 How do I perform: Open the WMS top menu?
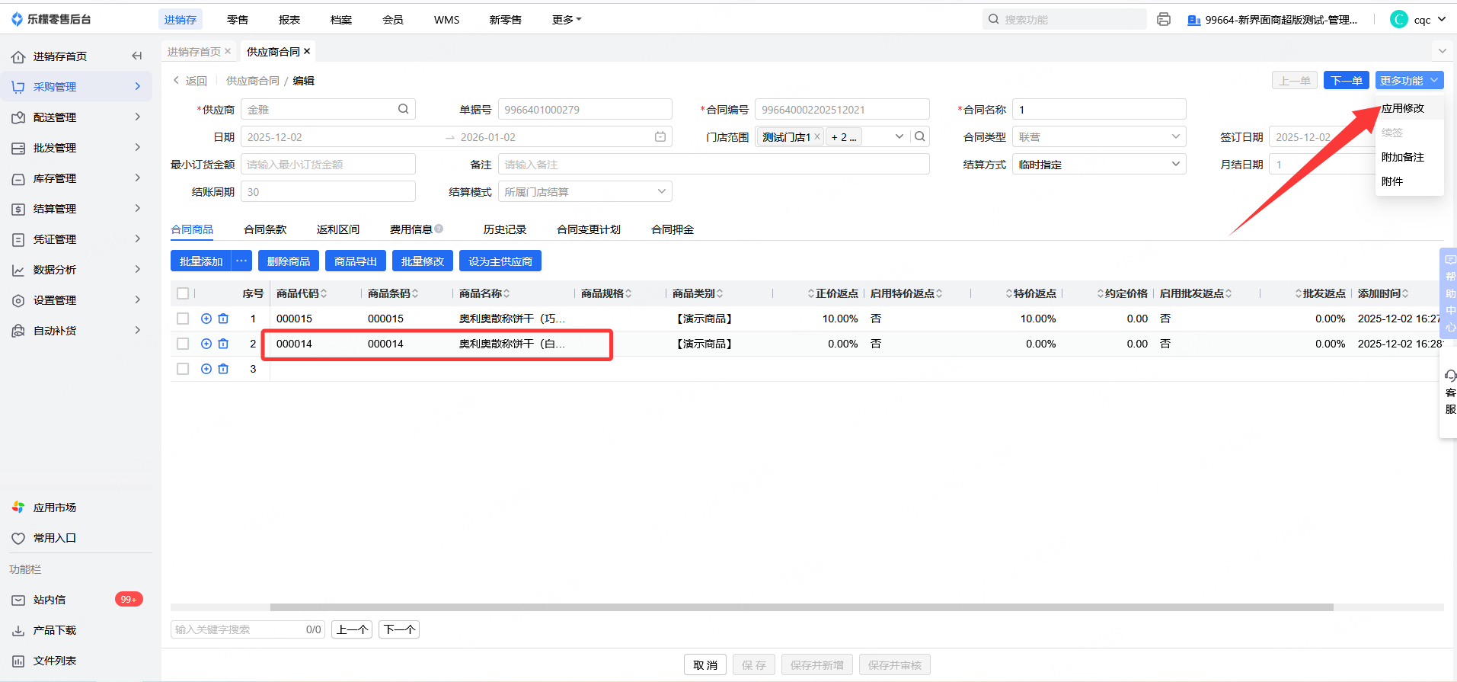click(447, 20)
